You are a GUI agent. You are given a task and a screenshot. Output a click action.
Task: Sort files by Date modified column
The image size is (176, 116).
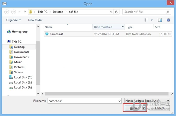click(103, 27)
